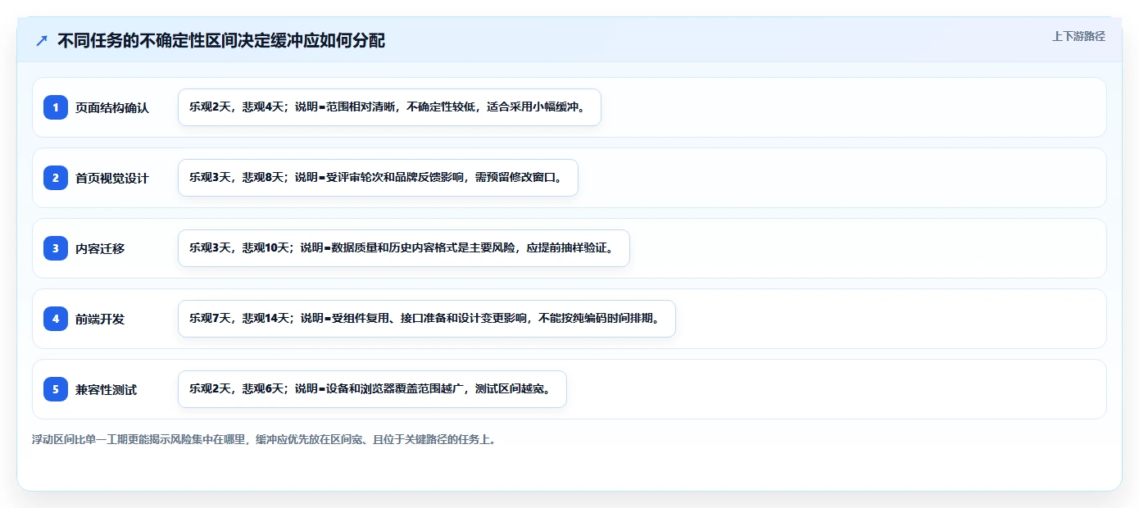
Task: Select step badge 4 for 前端开发
Action: tap(56, 319)
